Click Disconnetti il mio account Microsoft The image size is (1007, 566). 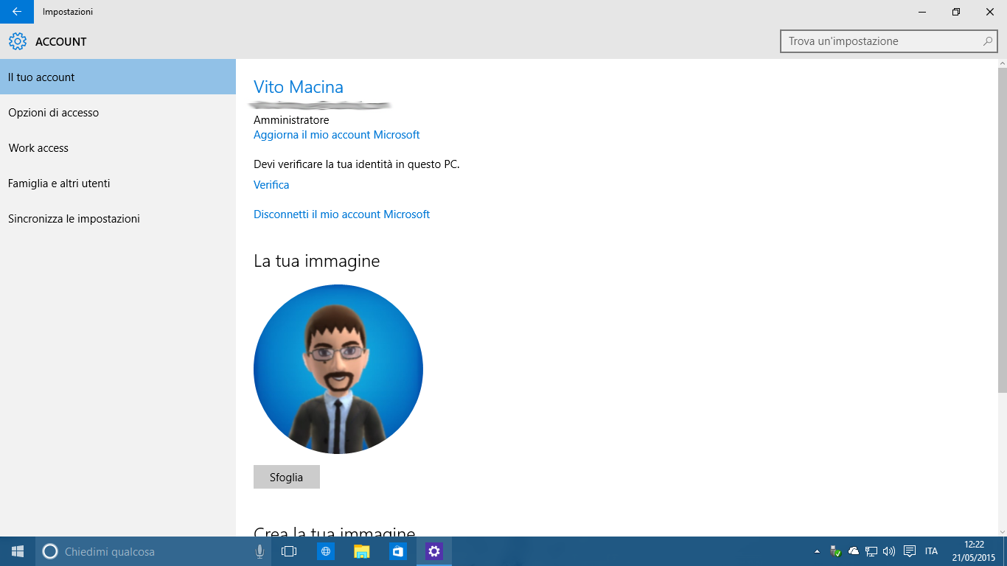341,214
